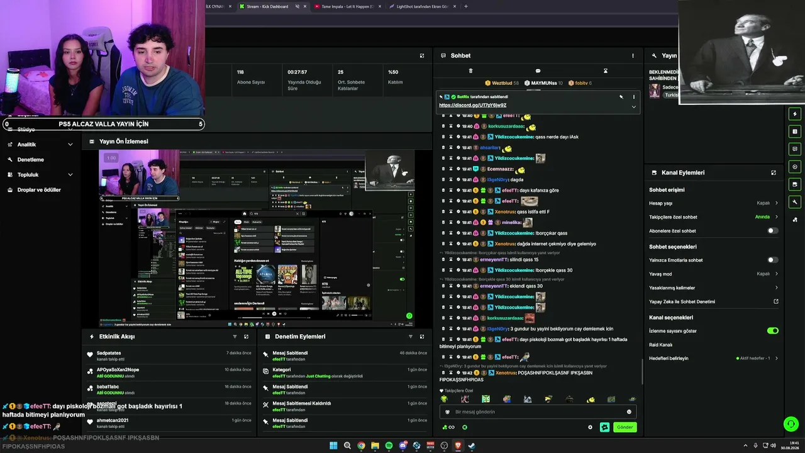Unpin the BotRix pinned message
This screenshot has height=453, width=805.
tap(621, 97)
